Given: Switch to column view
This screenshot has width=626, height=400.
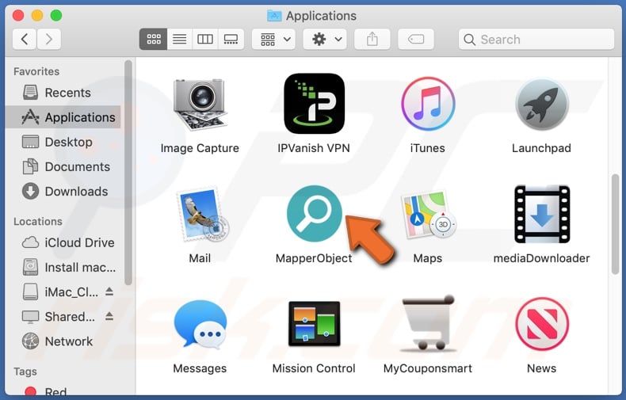Looking at the screenshot, I should [x=204, y=39].
